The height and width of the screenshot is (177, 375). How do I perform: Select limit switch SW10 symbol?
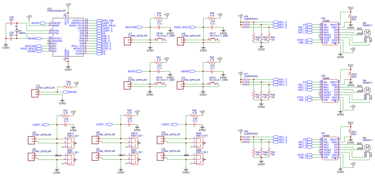click(135, 143)
